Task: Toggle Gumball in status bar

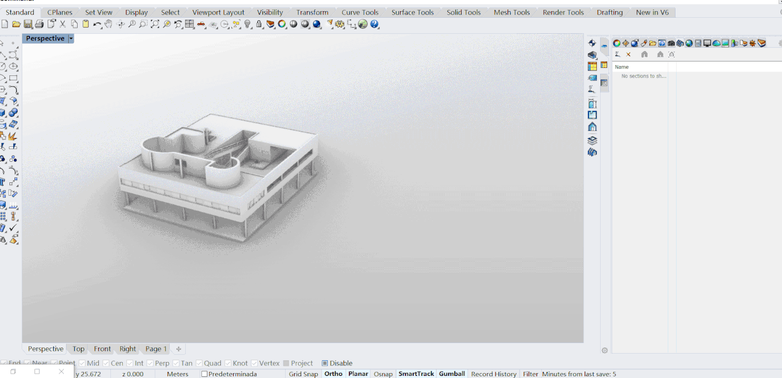Action: [452, 374]
